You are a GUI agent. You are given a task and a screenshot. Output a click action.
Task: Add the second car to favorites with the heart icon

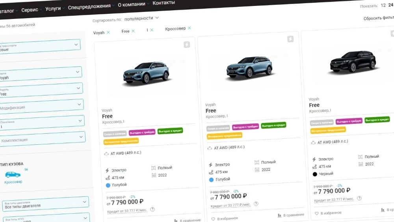tap(213, 219)
